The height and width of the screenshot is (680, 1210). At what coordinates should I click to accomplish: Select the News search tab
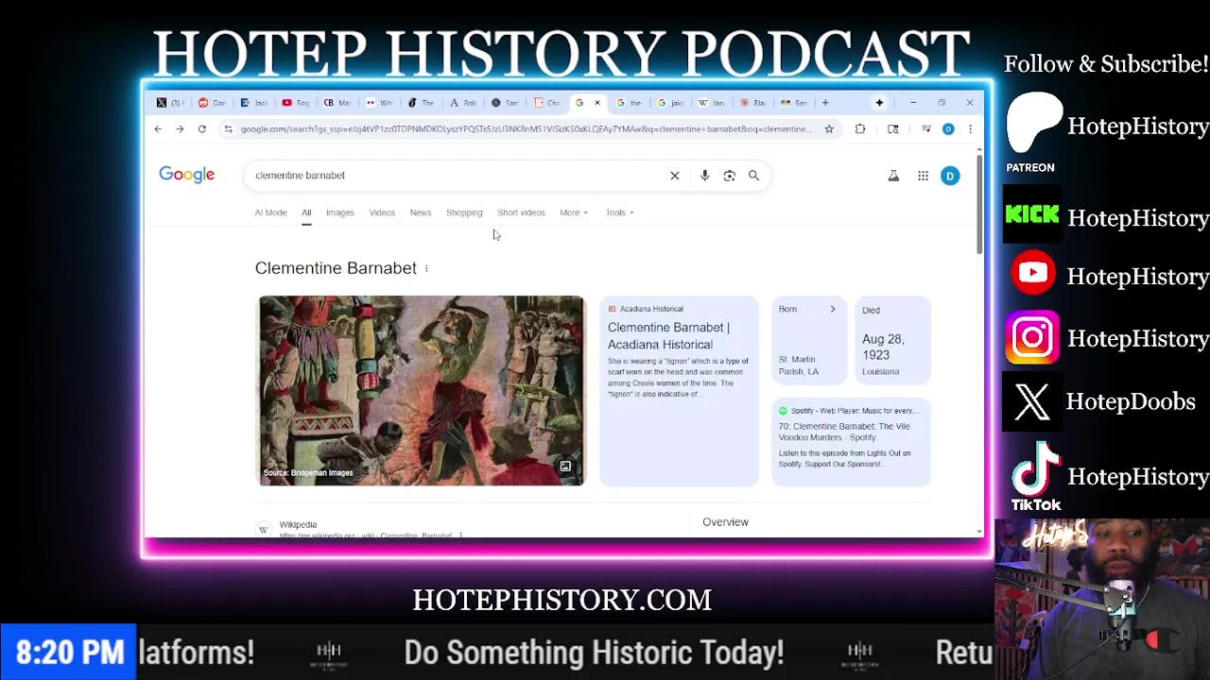421,212
